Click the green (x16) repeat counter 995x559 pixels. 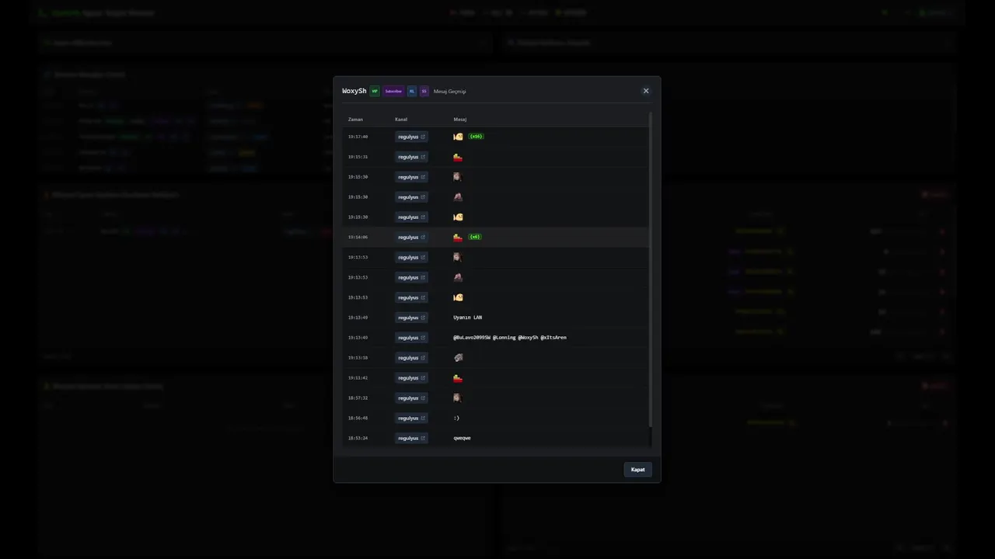[476, 137]
